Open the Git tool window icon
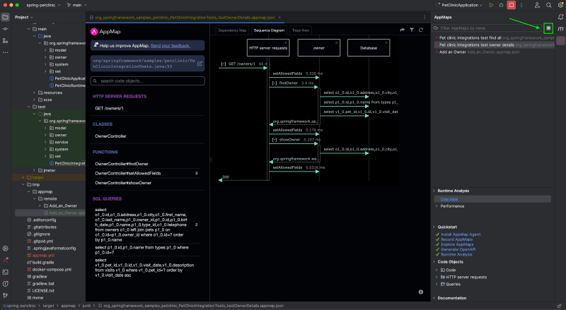This screenshot has height=310, width=566. pos(6,296)
